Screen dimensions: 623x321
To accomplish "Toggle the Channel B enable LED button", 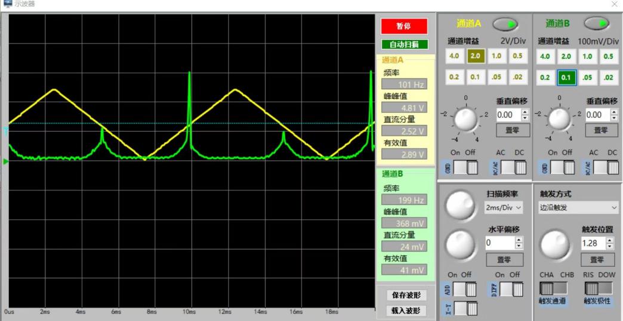I will pos(596,24).
